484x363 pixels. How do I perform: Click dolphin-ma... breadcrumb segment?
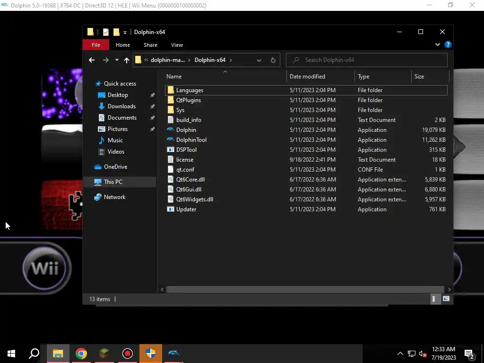168,60
